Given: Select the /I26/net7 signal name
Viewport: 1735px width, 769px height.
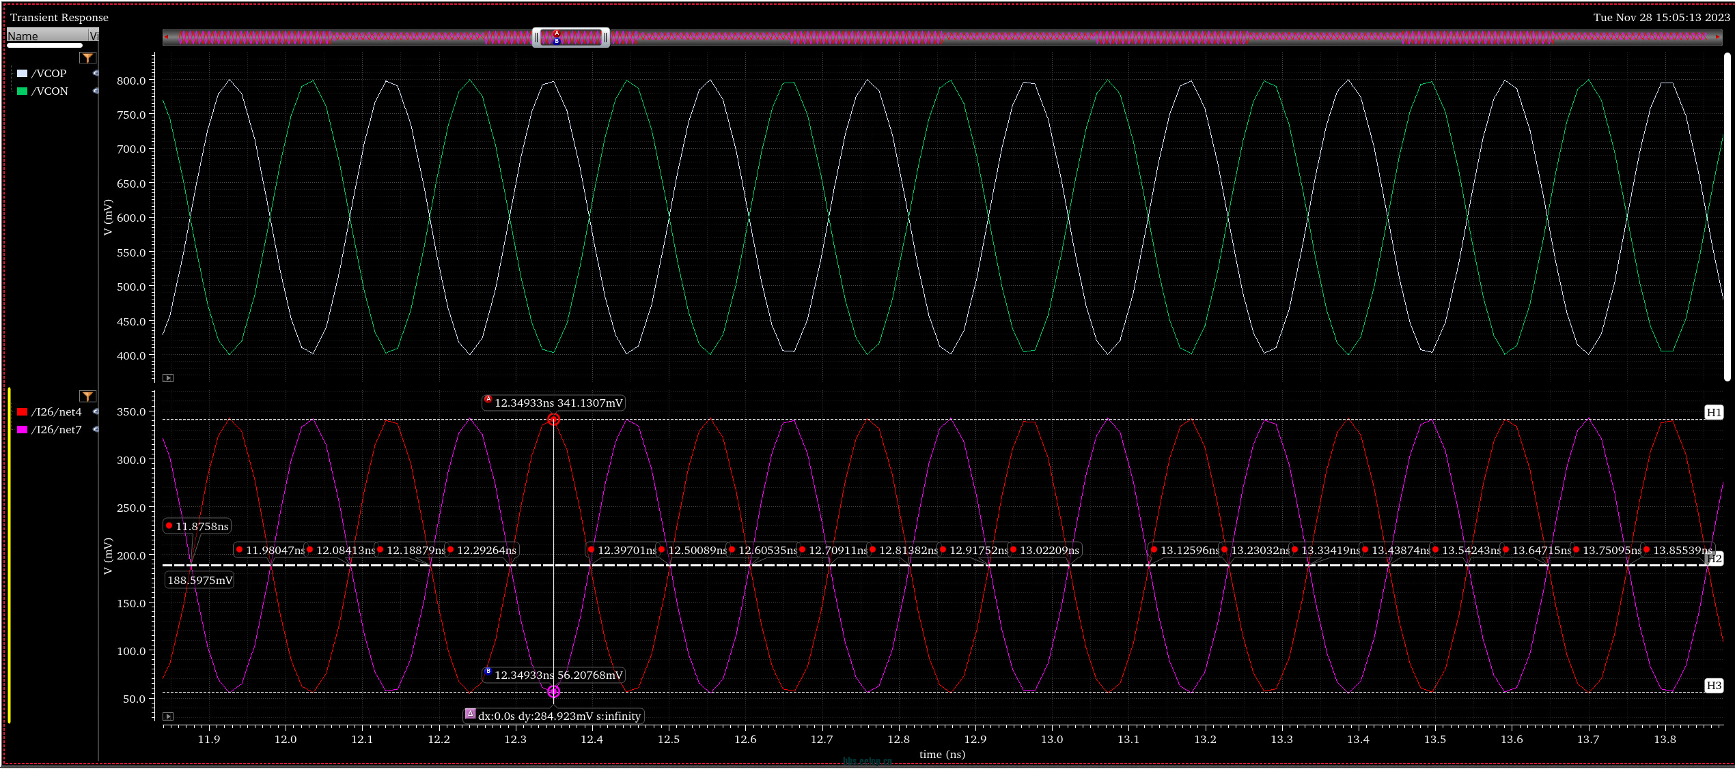Looking at the screenshot, I should coord(57,429).
